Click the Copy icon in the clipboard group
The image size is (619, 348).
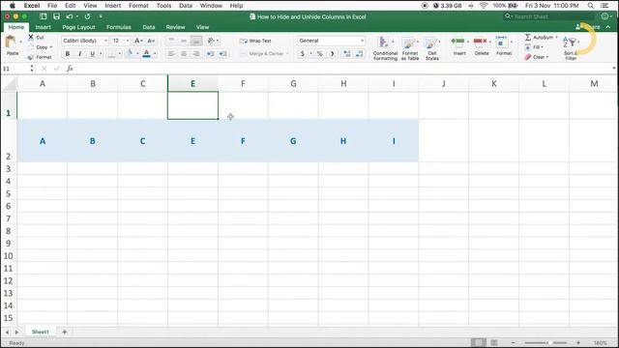pos(31,47)
